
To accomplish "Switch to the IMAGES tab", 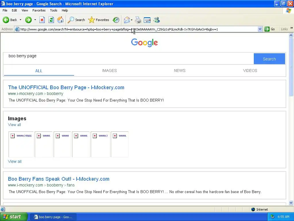I will (109, 71).
